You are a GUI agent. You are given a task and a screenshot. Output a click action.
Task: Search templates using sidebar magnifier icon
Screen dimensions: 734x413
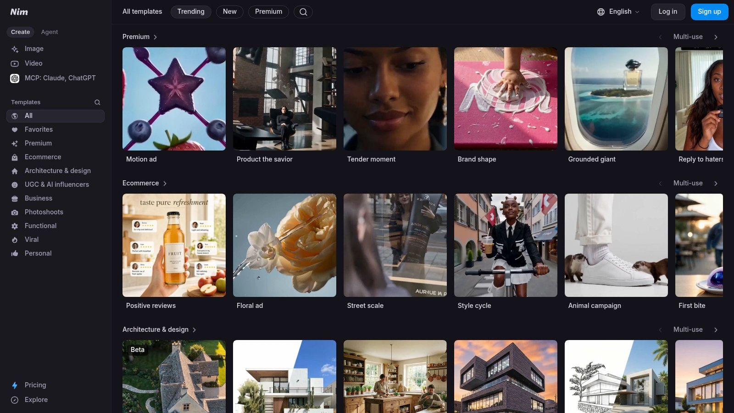tap(97, 102)
